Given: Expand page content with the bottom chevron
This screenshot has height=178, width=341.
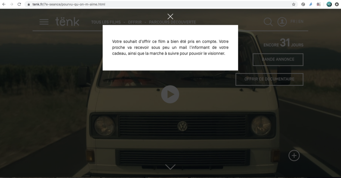Looking at the screenshot, I should pyautogui.click(x=170, y=167).
